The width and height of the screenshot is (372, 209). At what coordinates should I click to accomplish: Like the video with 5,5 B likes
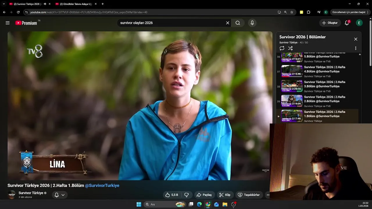coord(171,195)
